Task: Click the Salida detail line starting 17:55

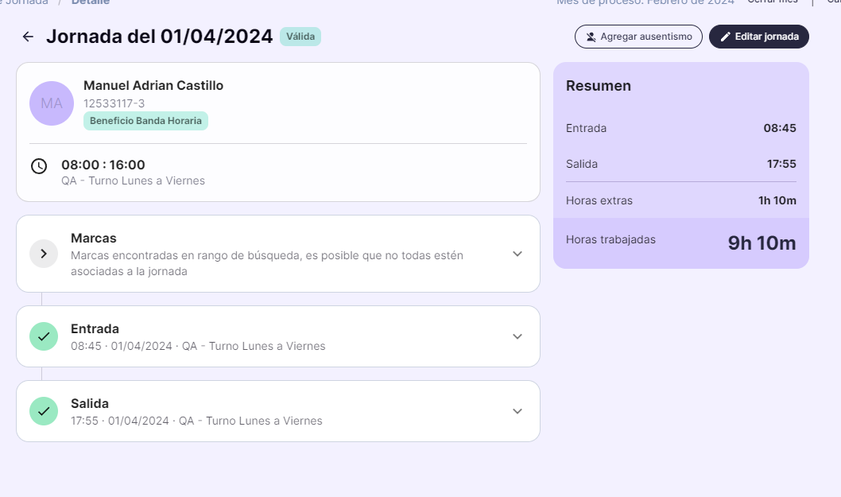Action: [x=196, y=421]
